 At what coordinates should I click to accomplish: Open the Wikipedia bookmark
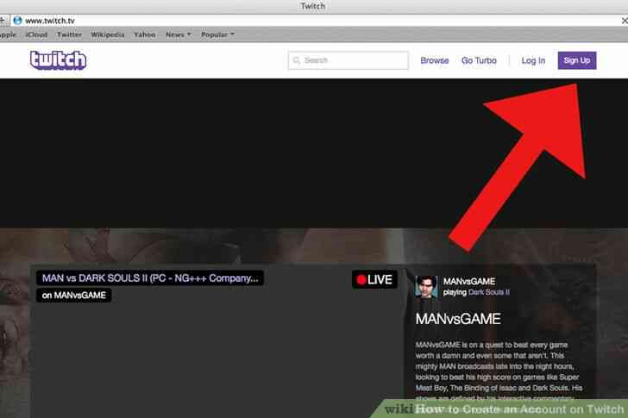[108, 34]
